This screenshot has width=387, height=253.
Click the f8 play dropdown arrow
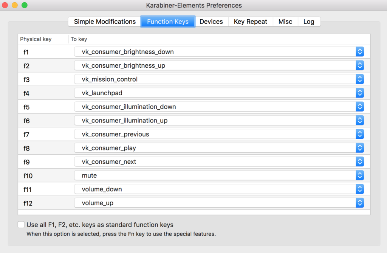pyautogui.click(x=360, y=148)
